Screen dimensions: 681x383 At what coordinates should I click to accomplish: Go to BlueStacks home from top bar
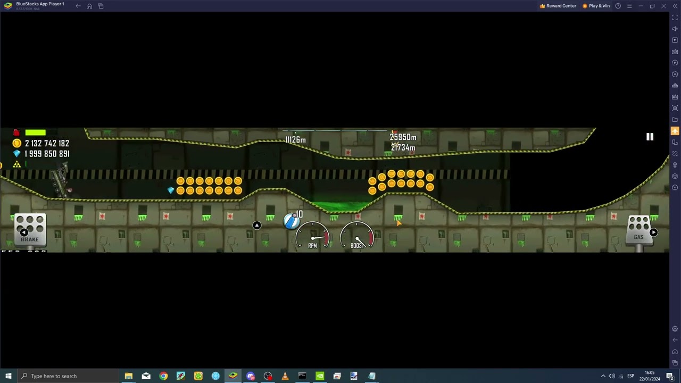89,6
